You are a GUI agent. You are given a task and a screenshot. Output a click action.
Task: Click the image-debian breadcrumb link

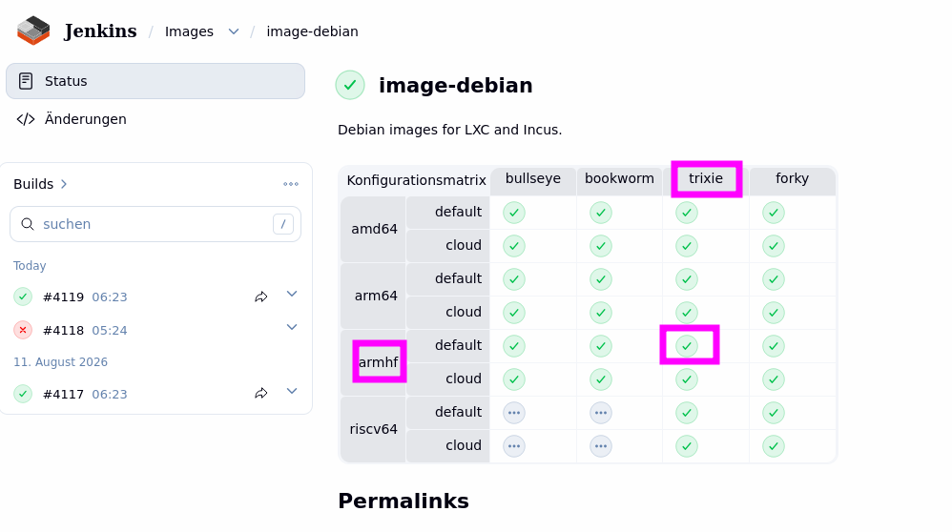(312, 31)
